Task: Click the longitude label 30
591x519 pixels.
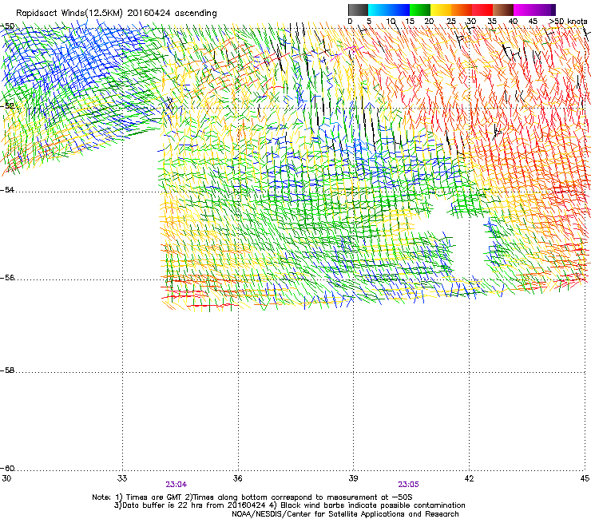Action: [6, 478]
